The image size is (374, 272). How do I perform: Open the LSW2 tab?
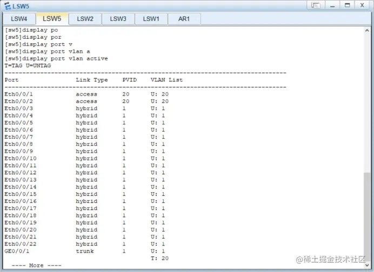click(85, 19)
